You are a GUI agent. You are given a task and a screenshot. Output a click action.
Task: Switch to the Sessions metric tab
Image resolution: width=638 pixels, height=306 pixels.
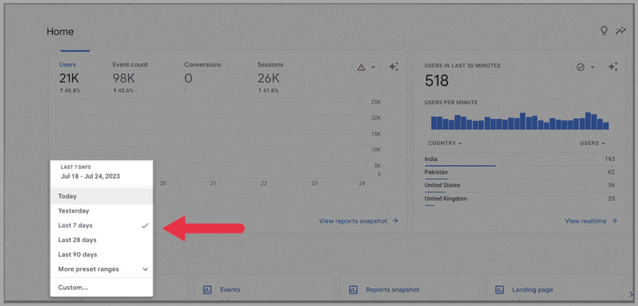click(270, 64)
